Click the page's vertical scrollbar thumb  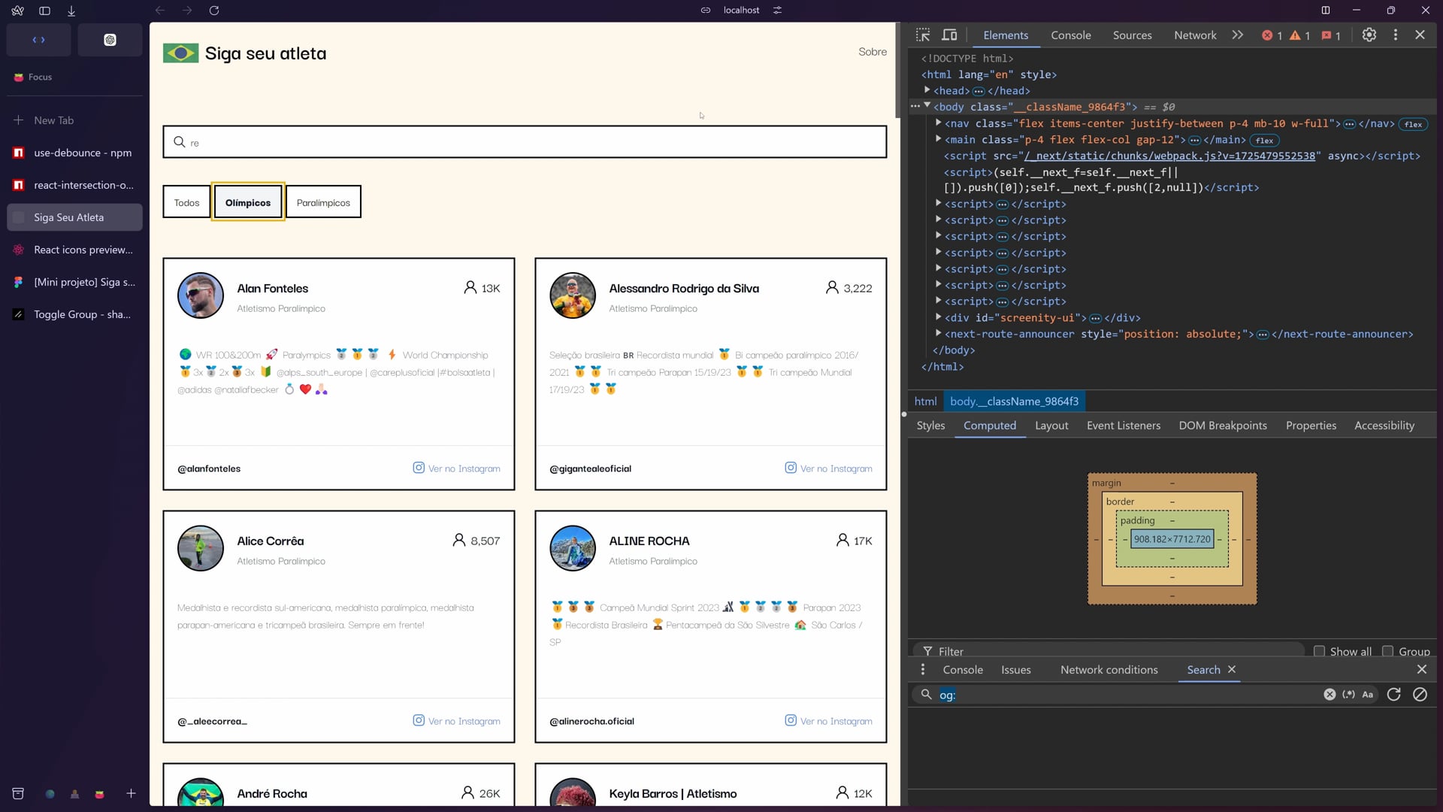coord(897,70)
